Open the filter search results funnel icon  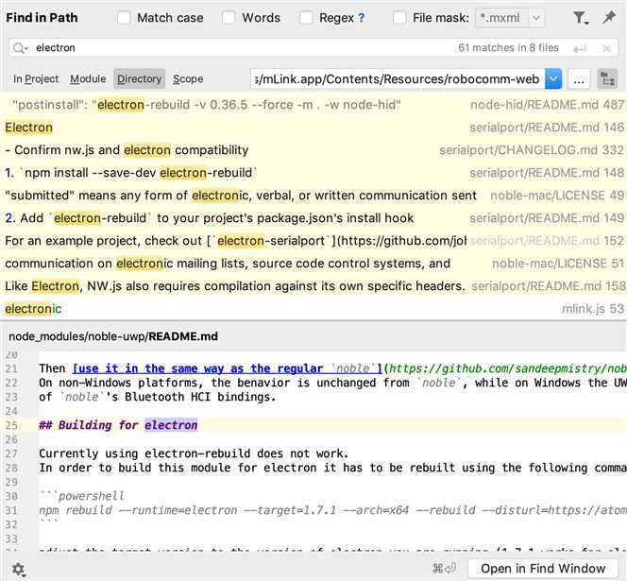tap(580, 18)
